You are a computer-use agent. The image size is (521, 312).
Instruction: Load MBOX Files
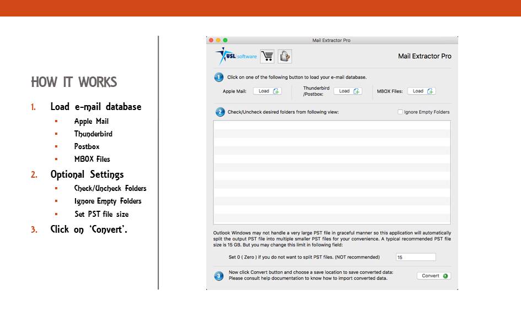tap(422, 91)
